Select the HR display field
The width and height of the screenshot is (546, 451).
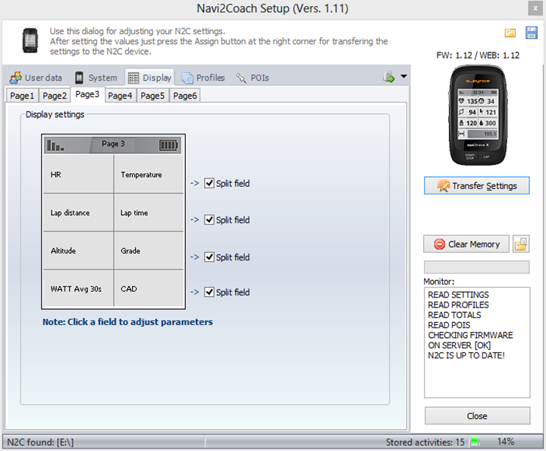[78, 175]
